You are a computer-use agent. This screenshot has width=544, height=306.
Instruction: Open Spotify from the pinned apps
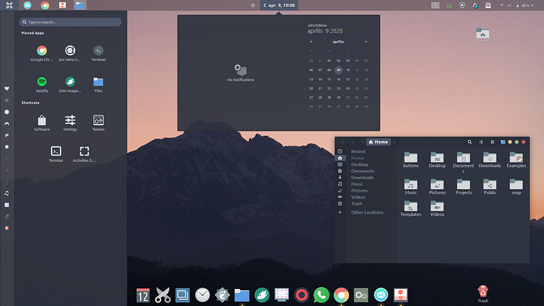point(41,82)
